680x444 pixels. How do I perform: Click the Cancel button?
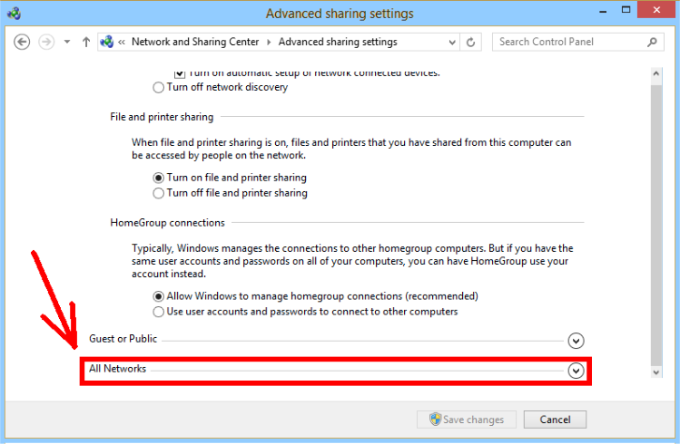pyautogui.click(x=555, y=420)
